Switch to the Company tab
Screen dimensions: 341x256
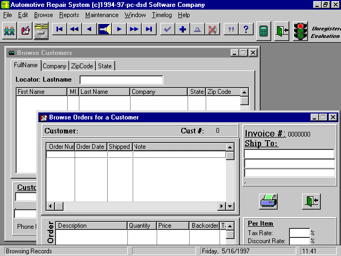[x=54, y=66]
